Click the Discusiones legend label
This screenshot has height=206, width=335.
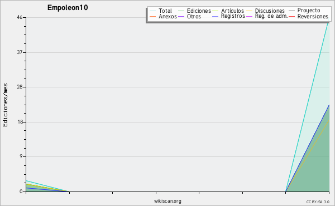[x=270, y=11]
